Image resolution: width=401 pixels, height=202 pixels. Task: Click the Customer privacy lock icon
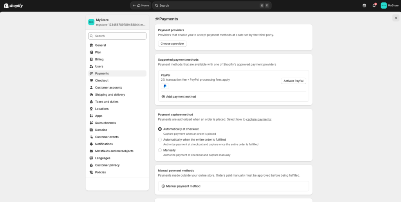(91, 165)
